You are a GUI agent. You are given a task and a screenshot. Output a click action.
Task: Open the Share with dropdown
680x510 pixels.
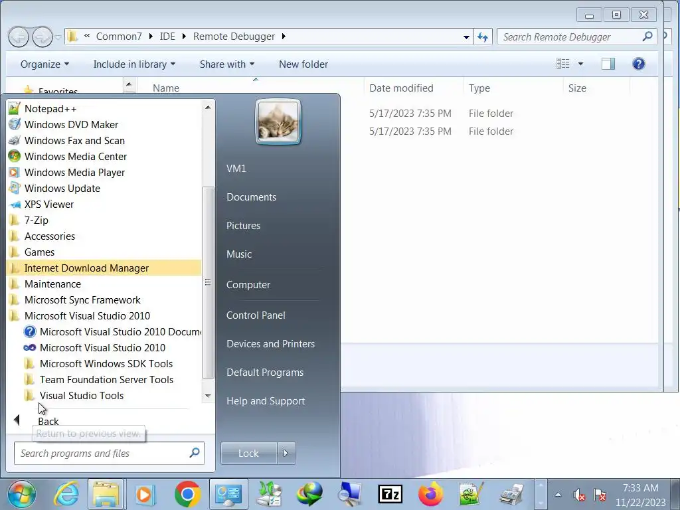(227, 64)
